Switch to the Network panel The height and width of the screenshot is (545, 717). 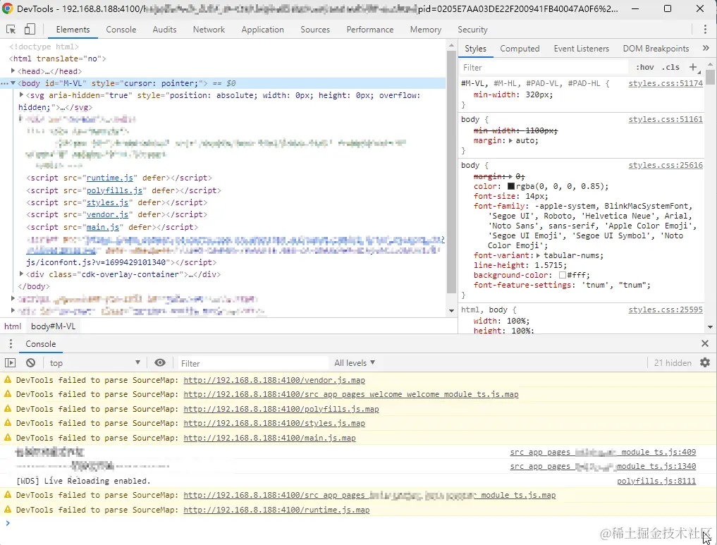(209, 30)
